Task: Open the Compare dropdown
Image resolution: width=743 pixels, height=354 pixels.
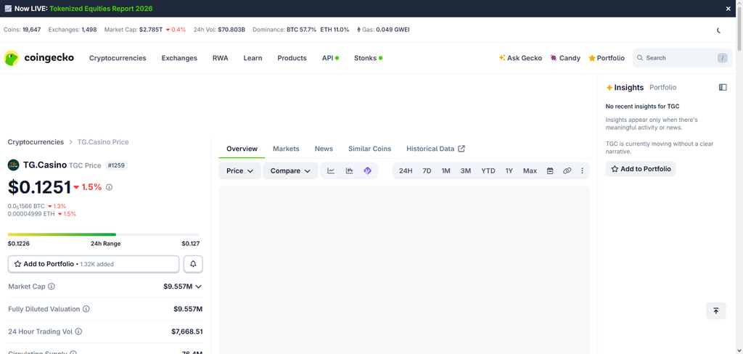Action: 290,170
